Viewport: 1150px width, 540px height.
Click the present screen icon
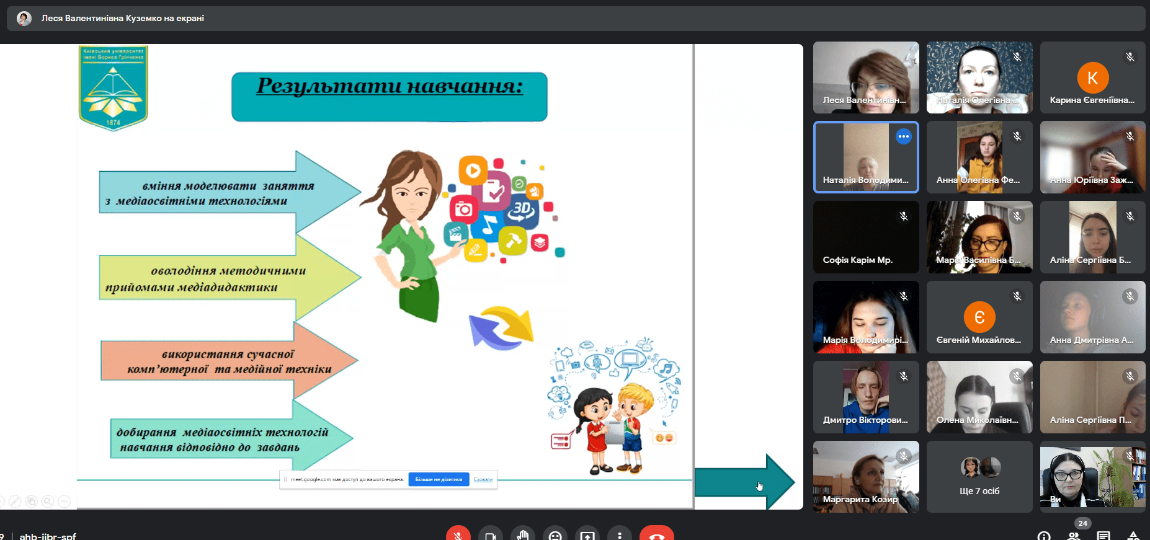pyautogui.click(x=587, y=535)
